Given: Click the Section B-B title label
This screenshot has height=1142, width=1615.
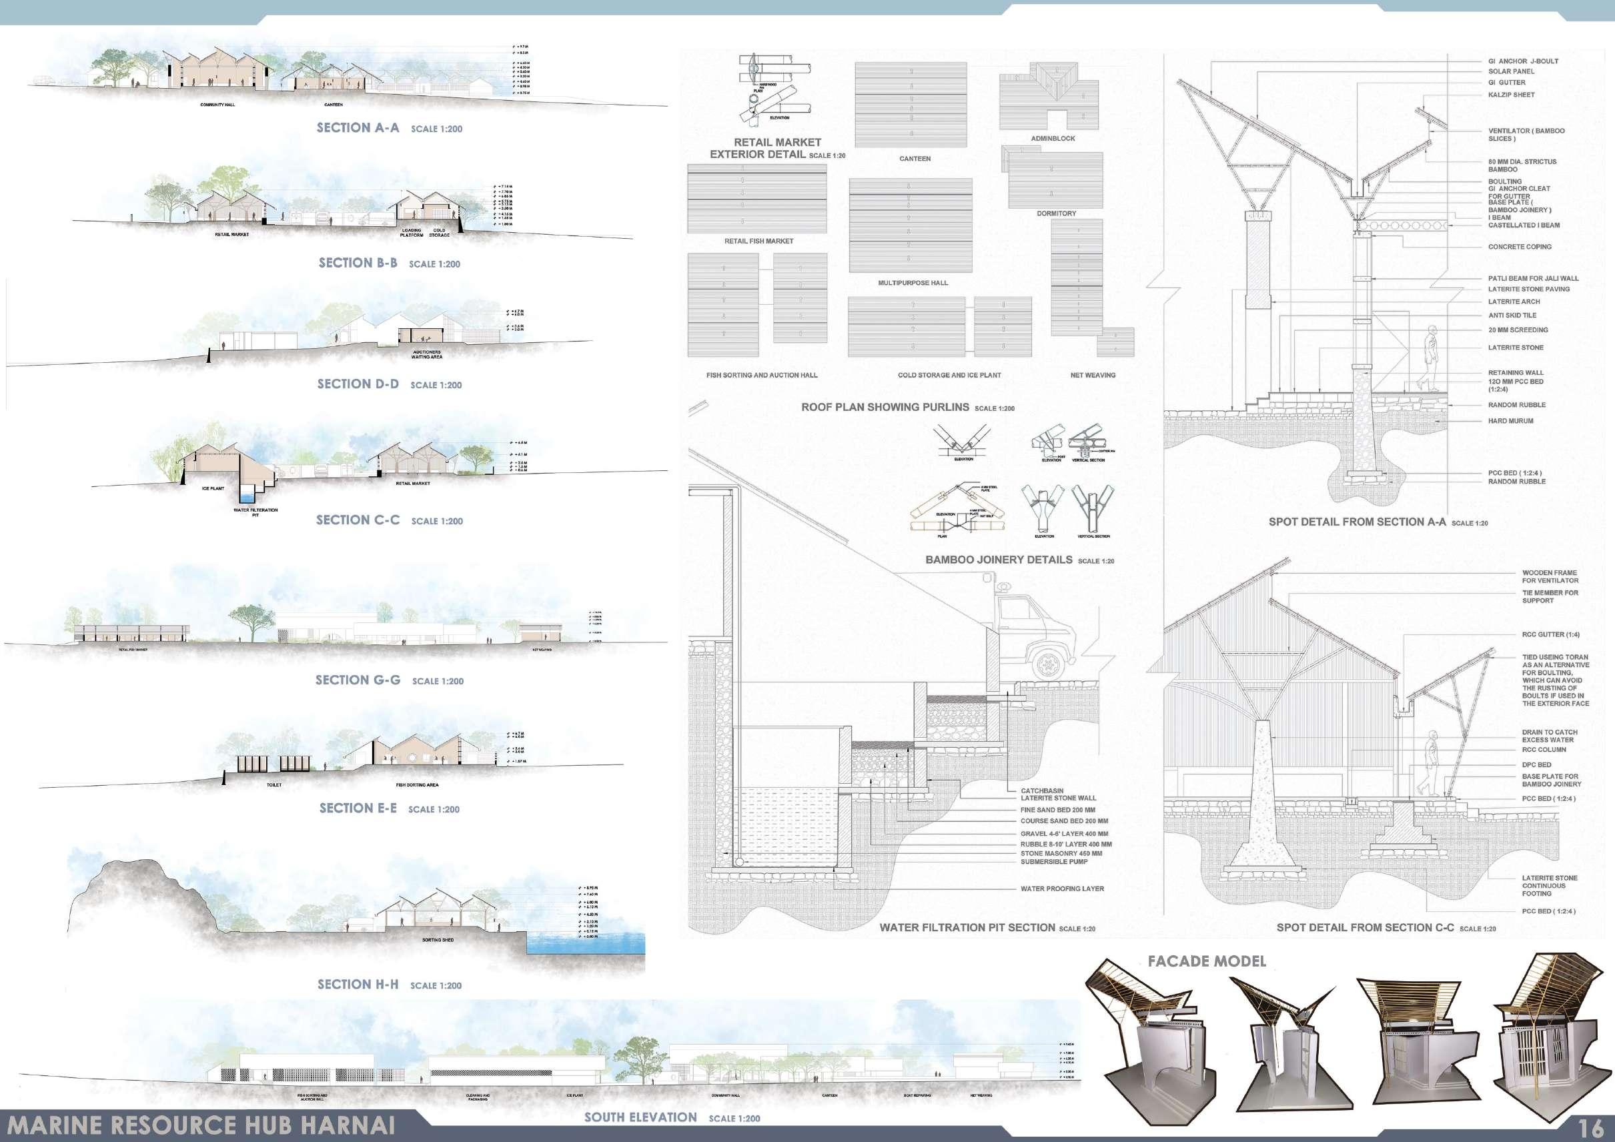Looking at the screenshot, I should click(x=358, y=263).
